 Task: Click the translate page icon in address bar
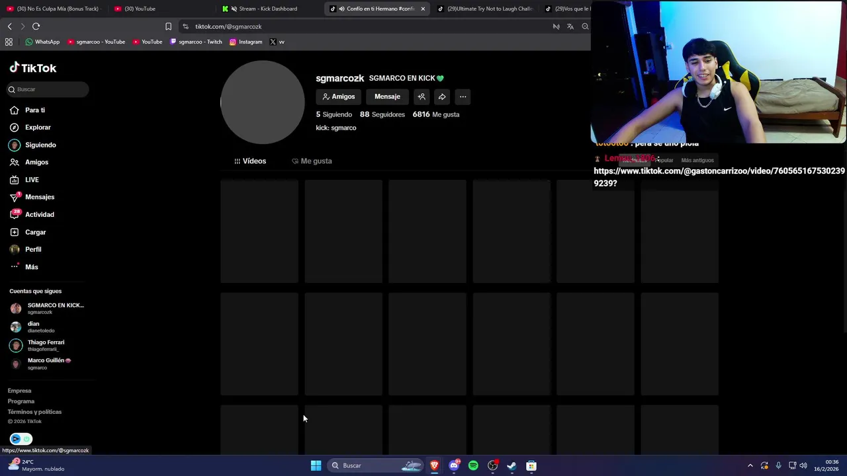tap(570, 26)
